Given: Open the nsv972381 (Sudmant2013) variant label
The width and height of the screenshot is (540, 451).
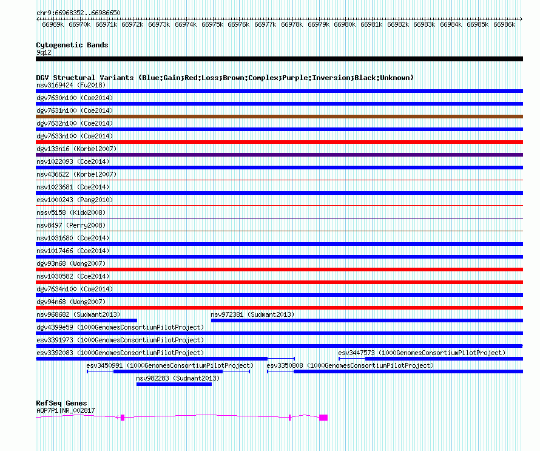Looking at the screenshot, I should pos(252,314).
